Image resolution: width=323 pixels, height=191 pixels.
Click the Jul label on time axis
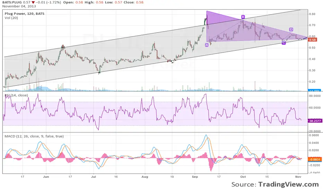coord(94,177)
